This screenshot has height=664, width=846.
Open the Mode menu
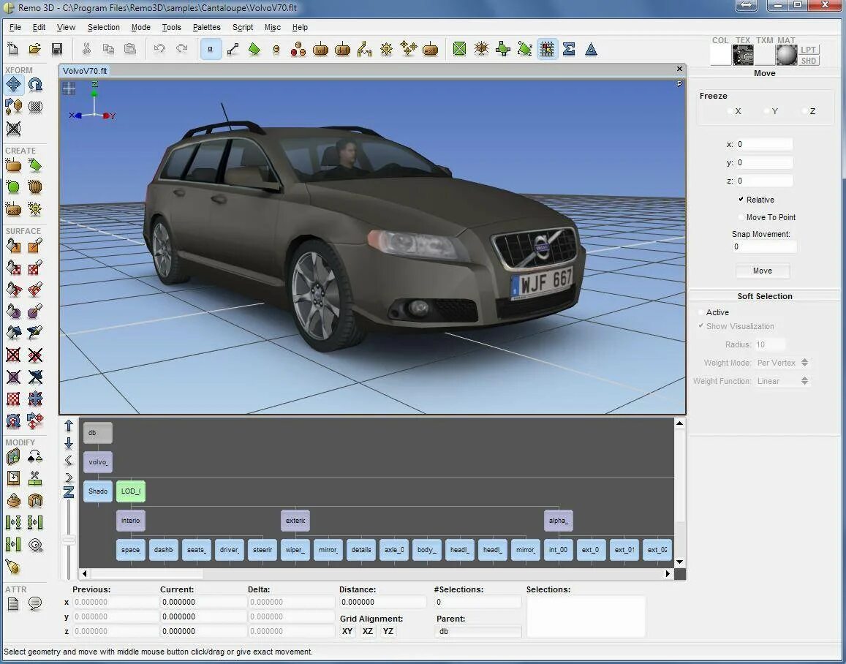pos(141,27)
